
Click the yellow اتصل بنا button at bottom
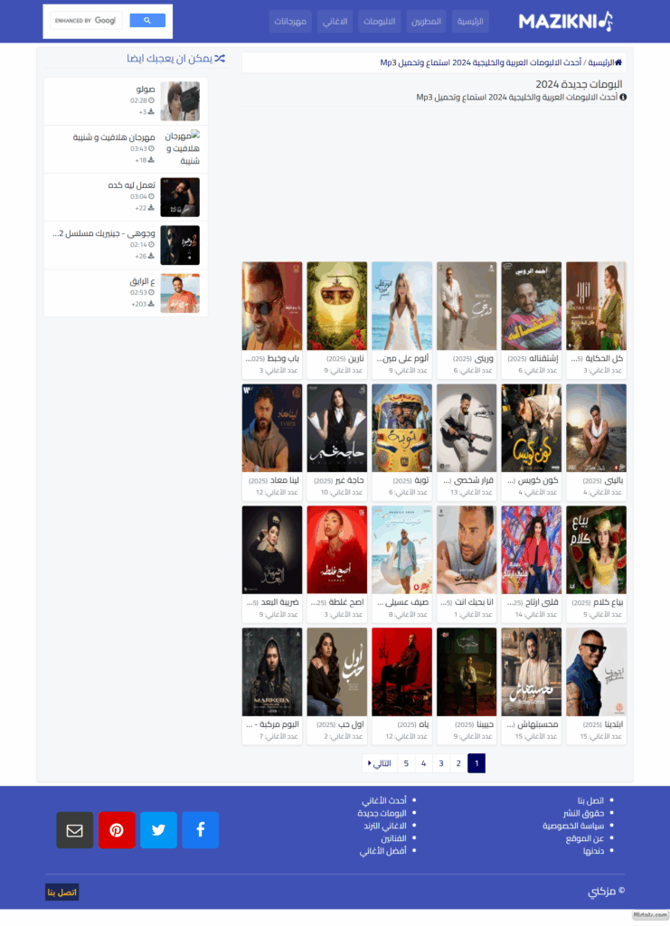click(62, 892)
